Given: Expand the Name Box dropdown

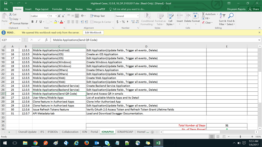Looking at the screenshot, I should 20,40.
